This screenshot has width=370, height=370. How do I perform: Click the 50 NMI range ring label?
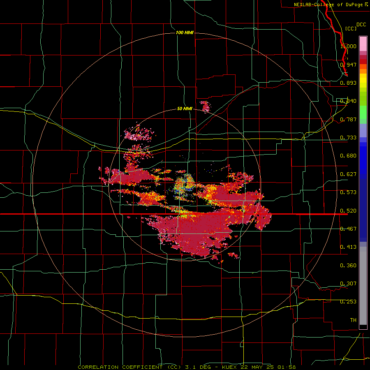click(x=185, y=109)
